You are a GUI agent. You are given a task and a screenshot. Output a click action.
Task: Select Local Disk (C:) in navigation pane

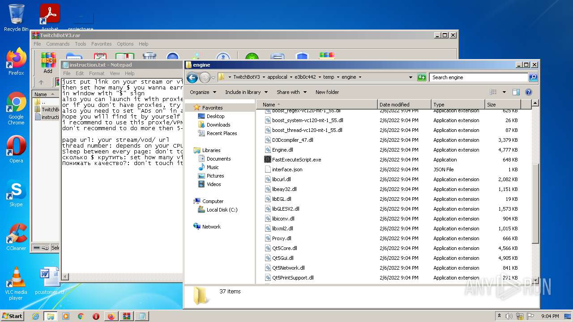pyautogui.click(x=222, y=210)
